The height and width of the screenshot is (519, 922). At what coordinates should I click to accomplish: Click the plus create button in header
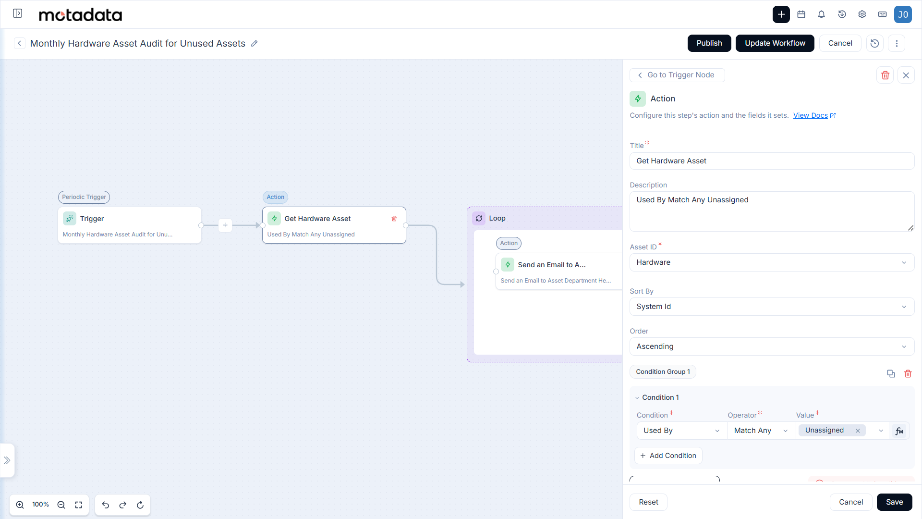point(781,14)
